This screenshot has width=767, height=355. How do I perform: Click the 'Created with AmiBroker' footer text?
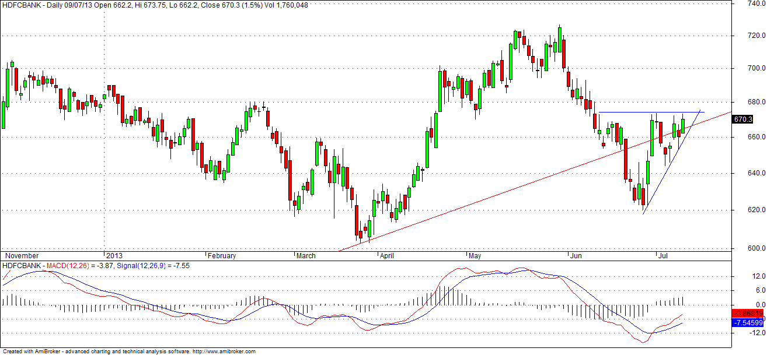pyautogui.click(x=35, y=351)
